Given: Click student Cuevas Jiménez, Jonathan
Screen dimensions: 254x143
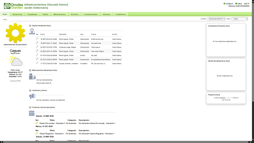Looking at the screenshot, I should pyautogui.click(x=69, y=64).
